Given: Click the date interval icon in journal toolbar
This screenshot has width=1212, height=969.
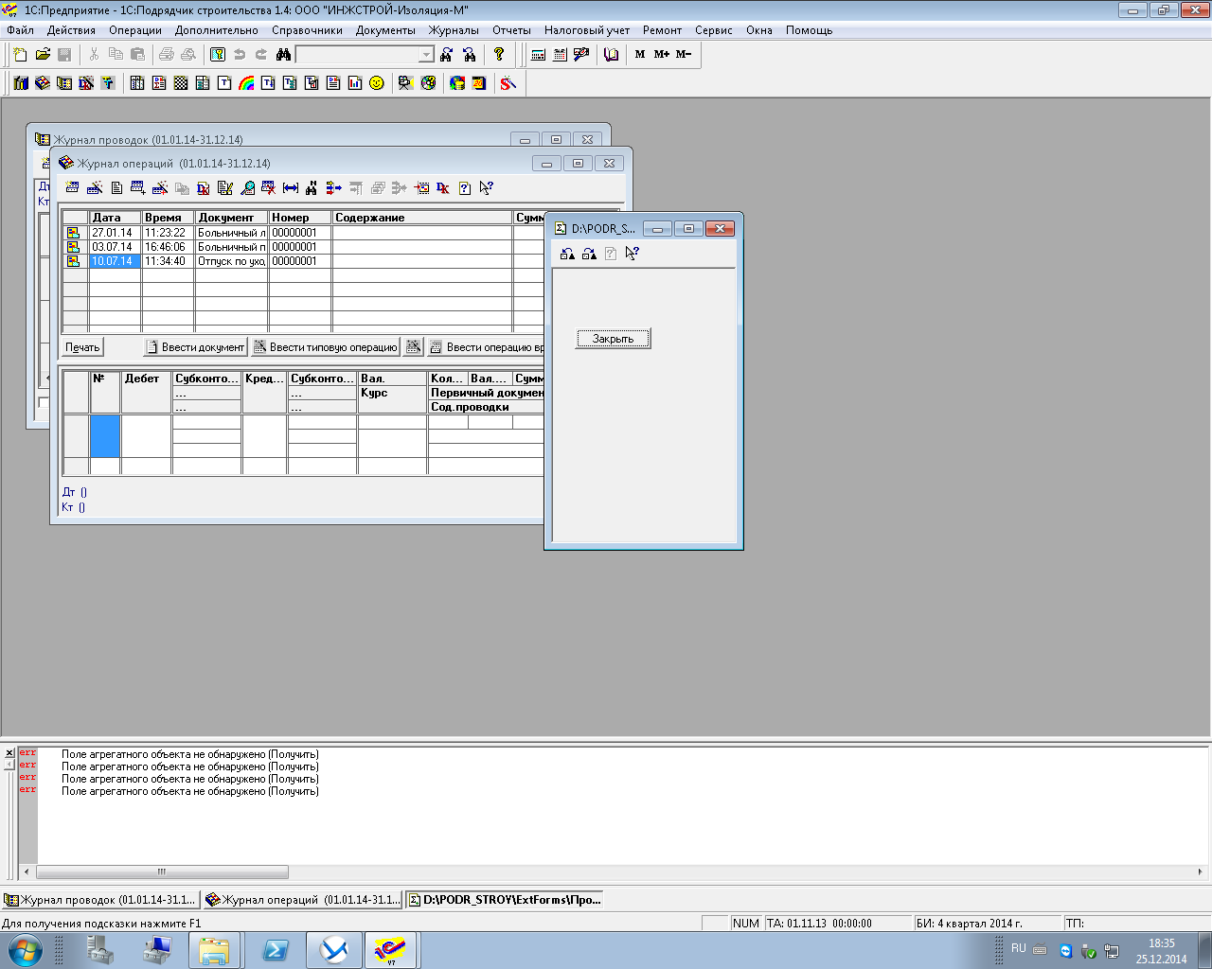Looking at the screenshot, I should (x=291, y=188).
